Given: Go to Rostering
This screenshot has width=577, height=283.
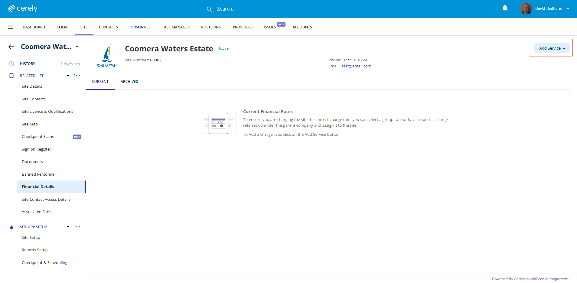Looking at the screenshot, I should point(211,27).
